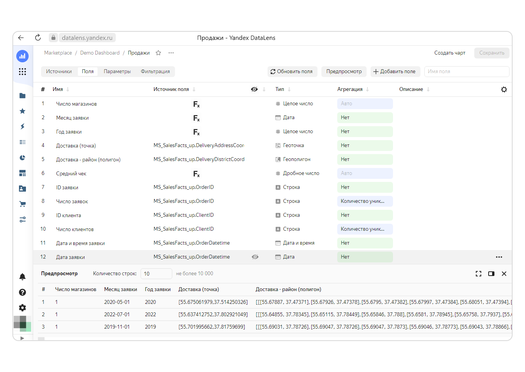The width and height of the screenshot is (525, 372).
Task: Open Datasets list icon in sidebar
Action: click(22, 142)
